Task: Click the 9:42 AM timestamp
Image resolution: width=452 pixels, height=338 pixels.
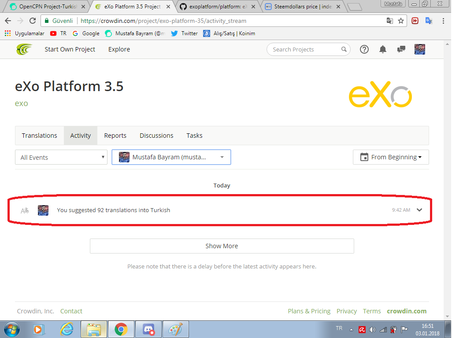Action: [401, 210]
